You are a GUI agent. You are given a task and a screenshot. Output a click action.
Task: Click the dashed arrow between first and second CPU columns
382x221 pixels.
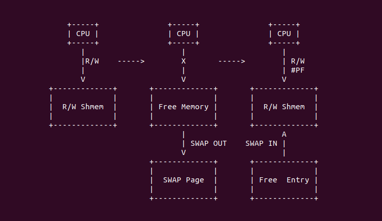(131, 61)
